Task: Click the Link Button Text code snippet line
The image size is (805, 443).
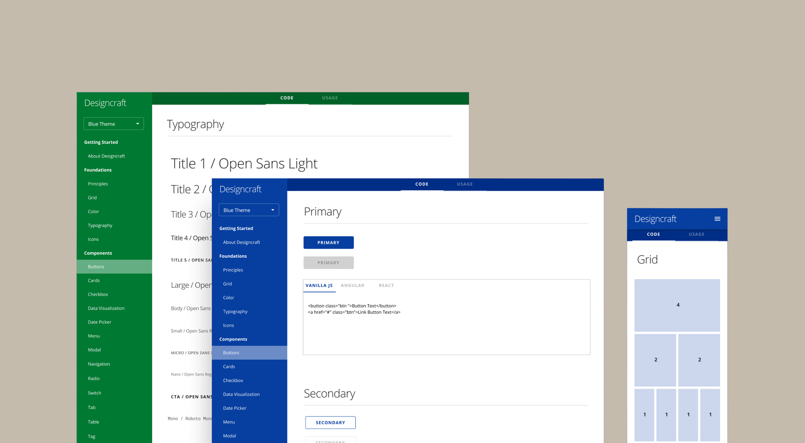Action: pos(354,312)
